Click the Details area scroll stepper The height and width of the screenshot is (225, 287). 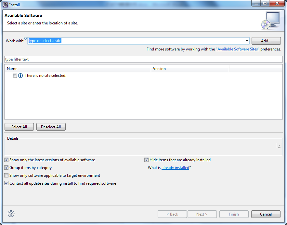point(279,146)
